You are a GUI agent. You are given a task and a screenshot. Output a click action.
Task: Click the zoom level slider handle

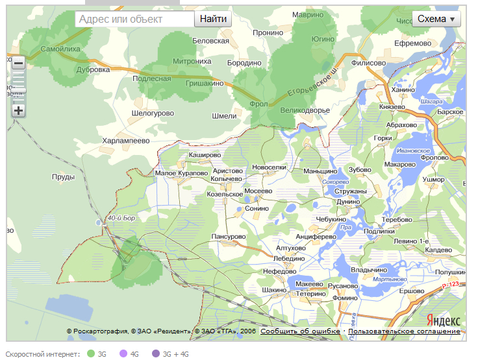click(19, 90)
